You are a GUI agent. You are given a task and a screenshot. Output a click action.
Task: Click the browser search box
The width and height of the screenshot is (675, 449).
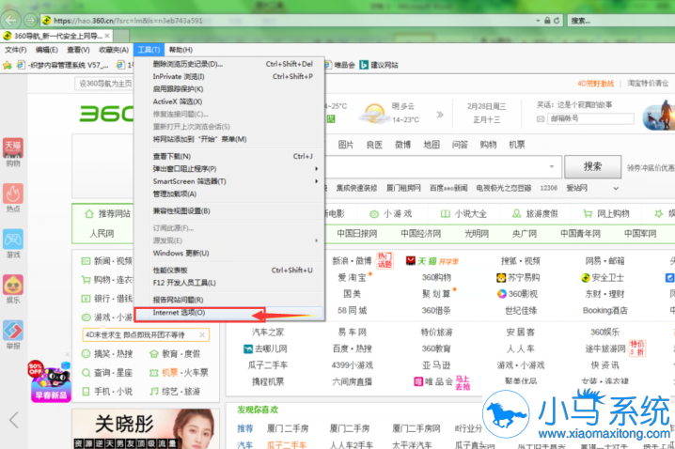[621, 21]
